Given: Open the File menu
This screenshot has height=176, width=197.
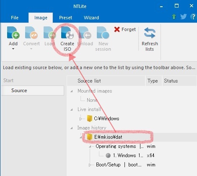Looking at the screenshot, I should [15, 18].
